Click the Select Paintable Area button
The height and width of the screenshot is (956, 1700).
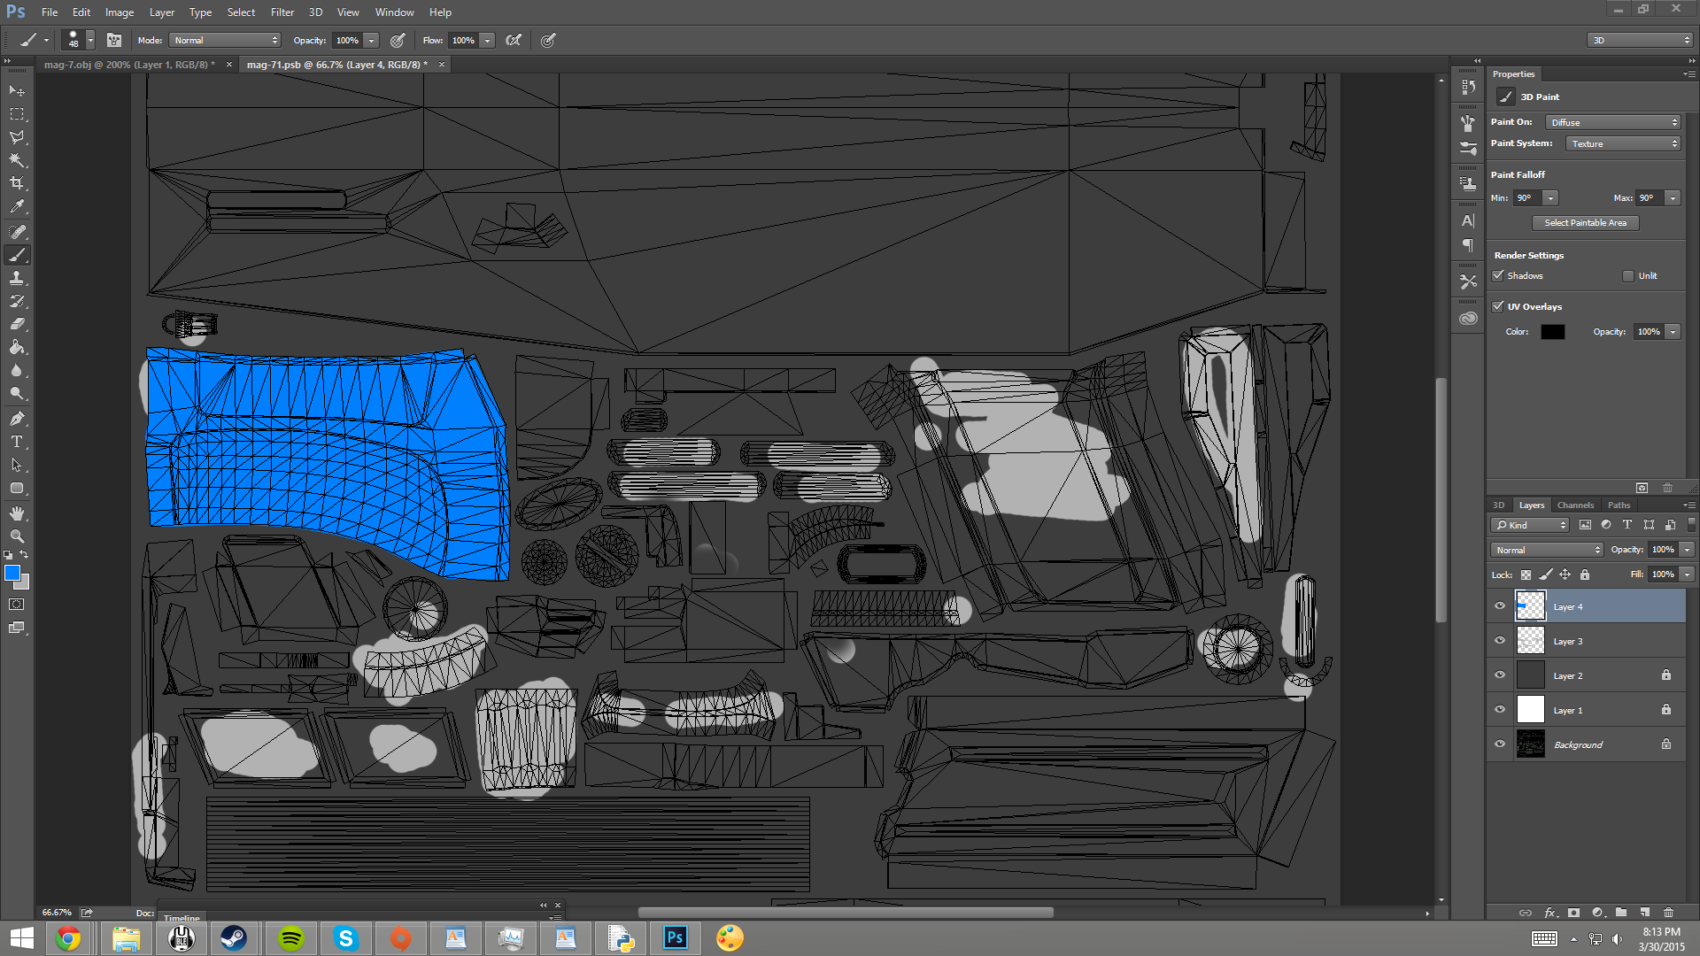[1585, 223]
